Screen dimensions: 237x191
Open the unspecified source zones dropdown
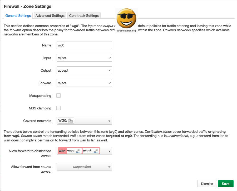(x=84, y=166)
